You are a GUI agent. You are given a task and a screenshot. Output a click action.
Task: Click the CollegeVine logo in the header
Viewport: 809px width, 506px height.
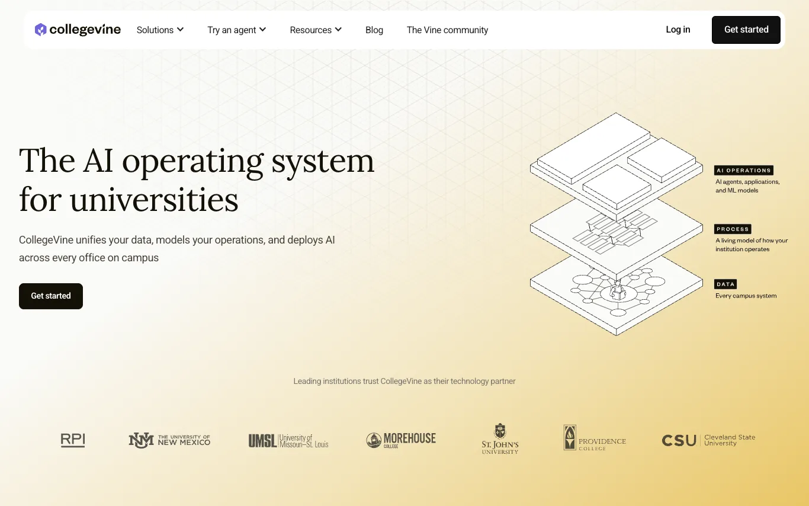point(78,30)
